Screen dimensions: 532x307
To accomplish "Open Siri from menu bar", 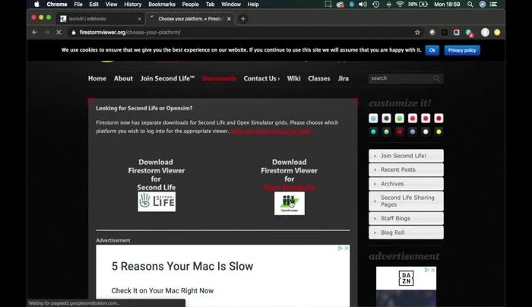I will tap(482, 5).
